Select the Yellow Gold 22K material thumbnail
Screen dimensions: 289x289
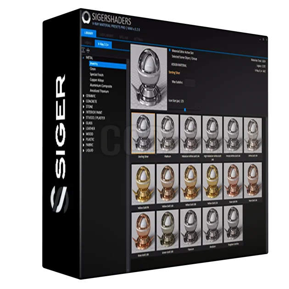pos(212,182)
